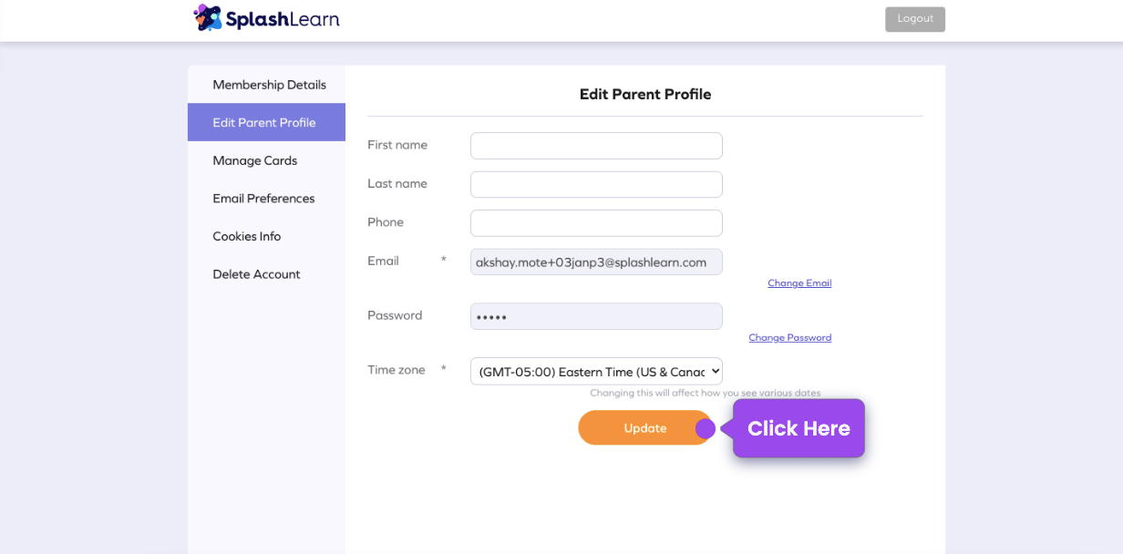Click inside the First name field
This screenshot has height=554, width=1123.
(595, 145)
